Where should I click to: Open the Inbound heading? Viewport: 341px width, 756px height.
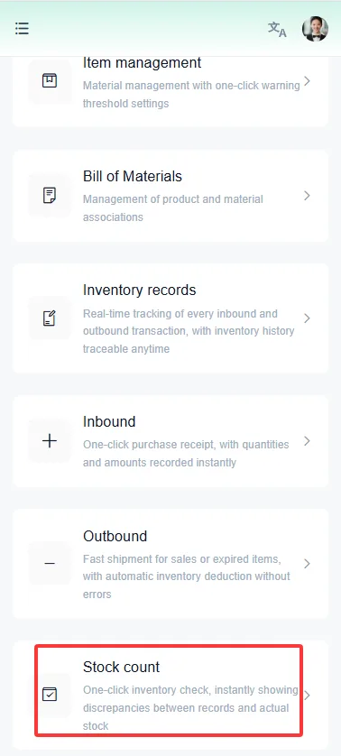click(109, 422)
